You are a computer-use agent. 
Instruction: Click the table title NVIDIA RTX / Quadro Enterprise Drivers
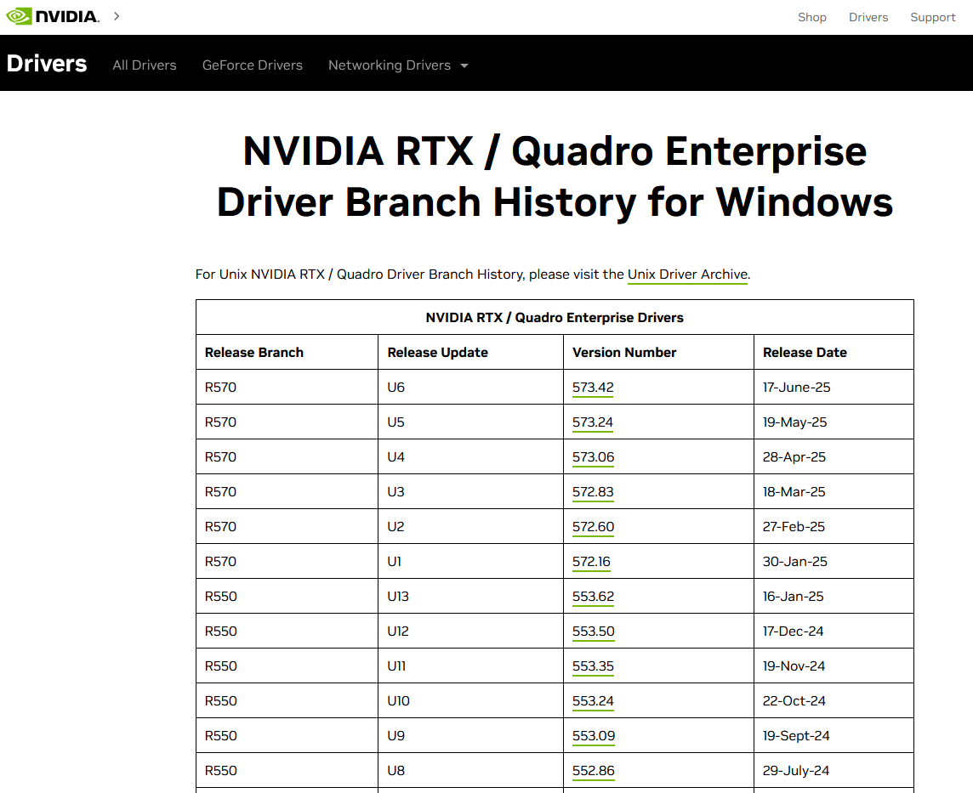point(555,317)
